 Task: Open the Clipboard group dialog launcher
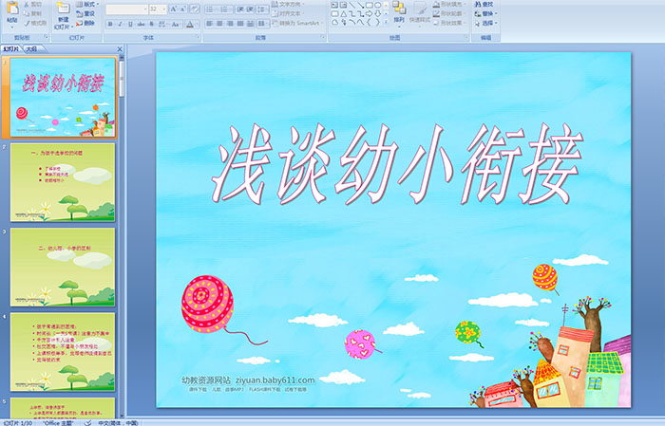click(x=47, y=38)
